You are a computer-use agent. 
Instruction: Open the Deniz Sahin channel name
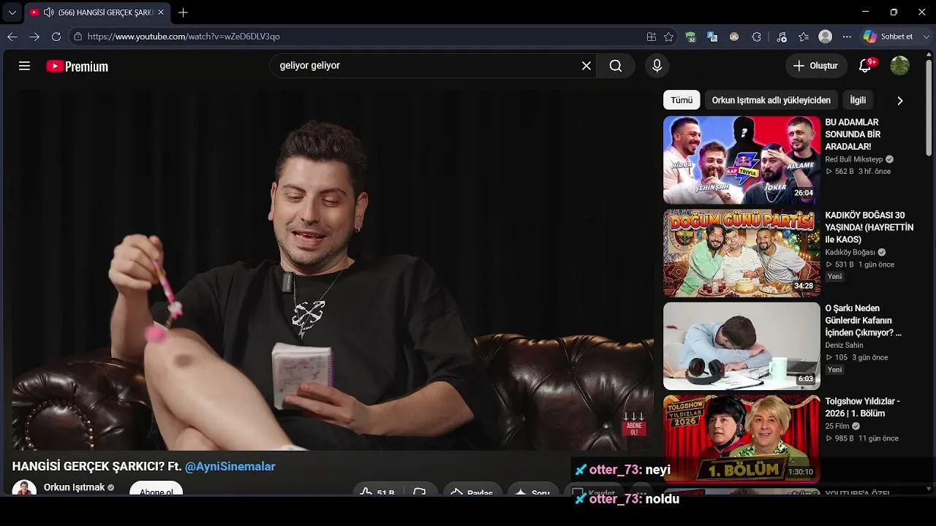point(844,346)
